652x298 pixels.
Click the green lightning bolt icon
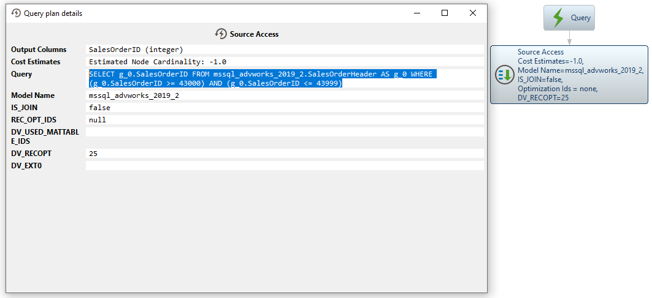click(x=558, y=18)
